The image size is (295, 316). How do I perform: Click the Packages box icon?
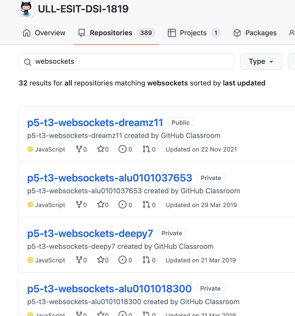point(237,33)
